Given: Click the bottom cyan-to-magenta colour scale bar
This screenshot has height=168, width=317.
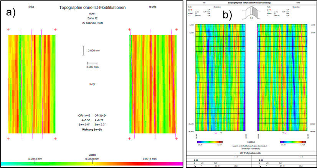Looking at the screenshot, I should [x=92, y=164].
